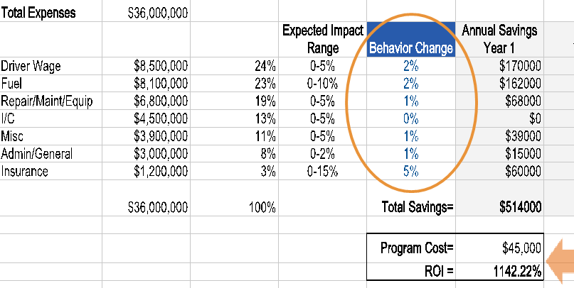The width and height of the screenshot is (574, 288).
Task: Select the I/C behavior change cell 0%
Action: coord(410,118)
